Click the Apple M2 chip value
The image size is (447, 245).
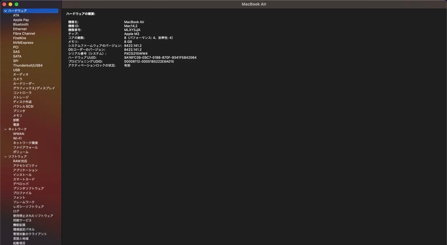[132, 34]
